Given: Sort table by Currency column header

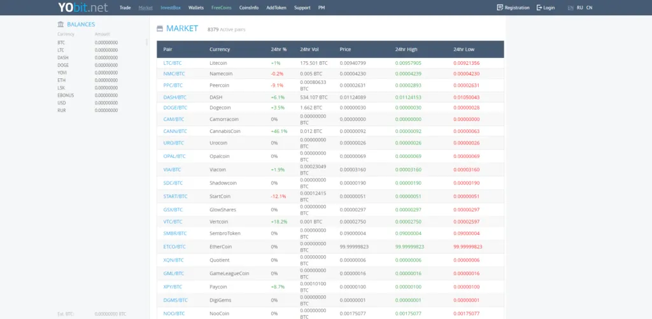Looking at the screenshot, I should point(220,49).
